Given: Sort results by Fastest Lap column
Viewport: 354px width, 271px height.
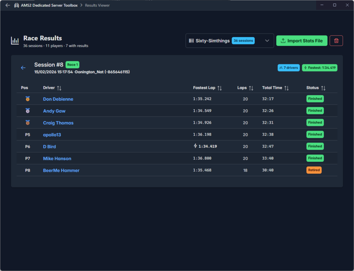Looking at the screenshot, I should point(220,88).
